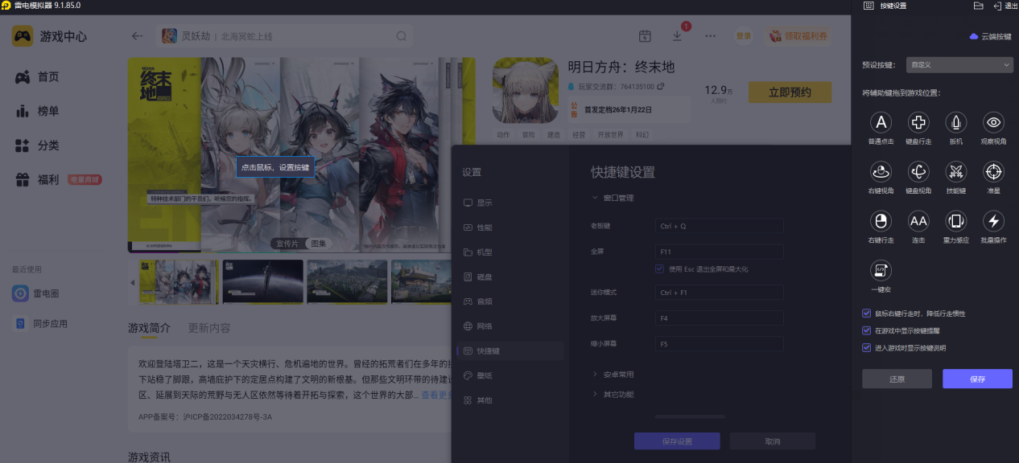Select the 技能键 crossed-swords icon
The image size is (1019, 463).
956,171
